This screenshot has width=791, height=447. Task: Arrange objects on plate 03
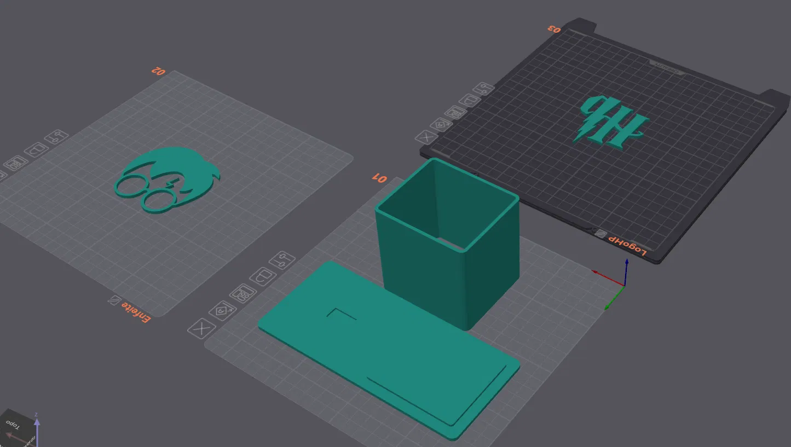[455, 112]
